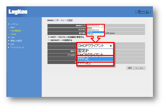
Task: Click the キャンセル button
Action: click(140, 68)
